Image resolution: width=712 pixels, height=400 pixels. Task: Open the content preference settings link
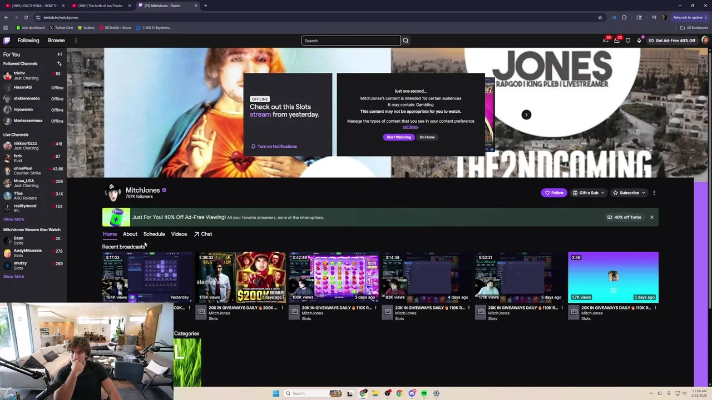(x=410, y=127)
